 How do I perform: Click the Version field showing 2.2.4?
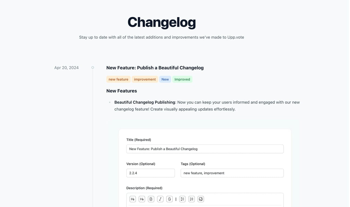coord(151,173)
